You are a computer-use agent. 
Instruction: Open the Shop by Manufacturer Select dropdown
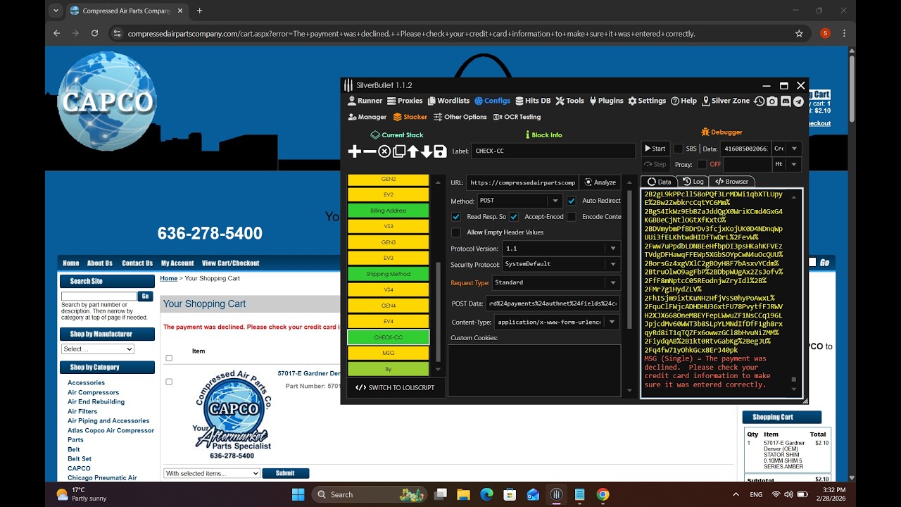tap(98, 349)
